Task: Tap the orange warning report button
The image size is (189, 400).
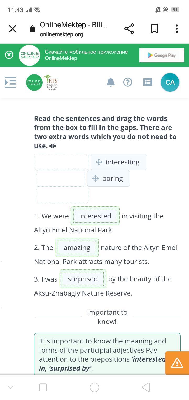Action: (x=177, y=363)
